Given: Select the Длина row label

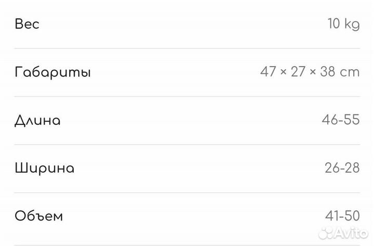Looking at the screenshot, I should [37, 121].
